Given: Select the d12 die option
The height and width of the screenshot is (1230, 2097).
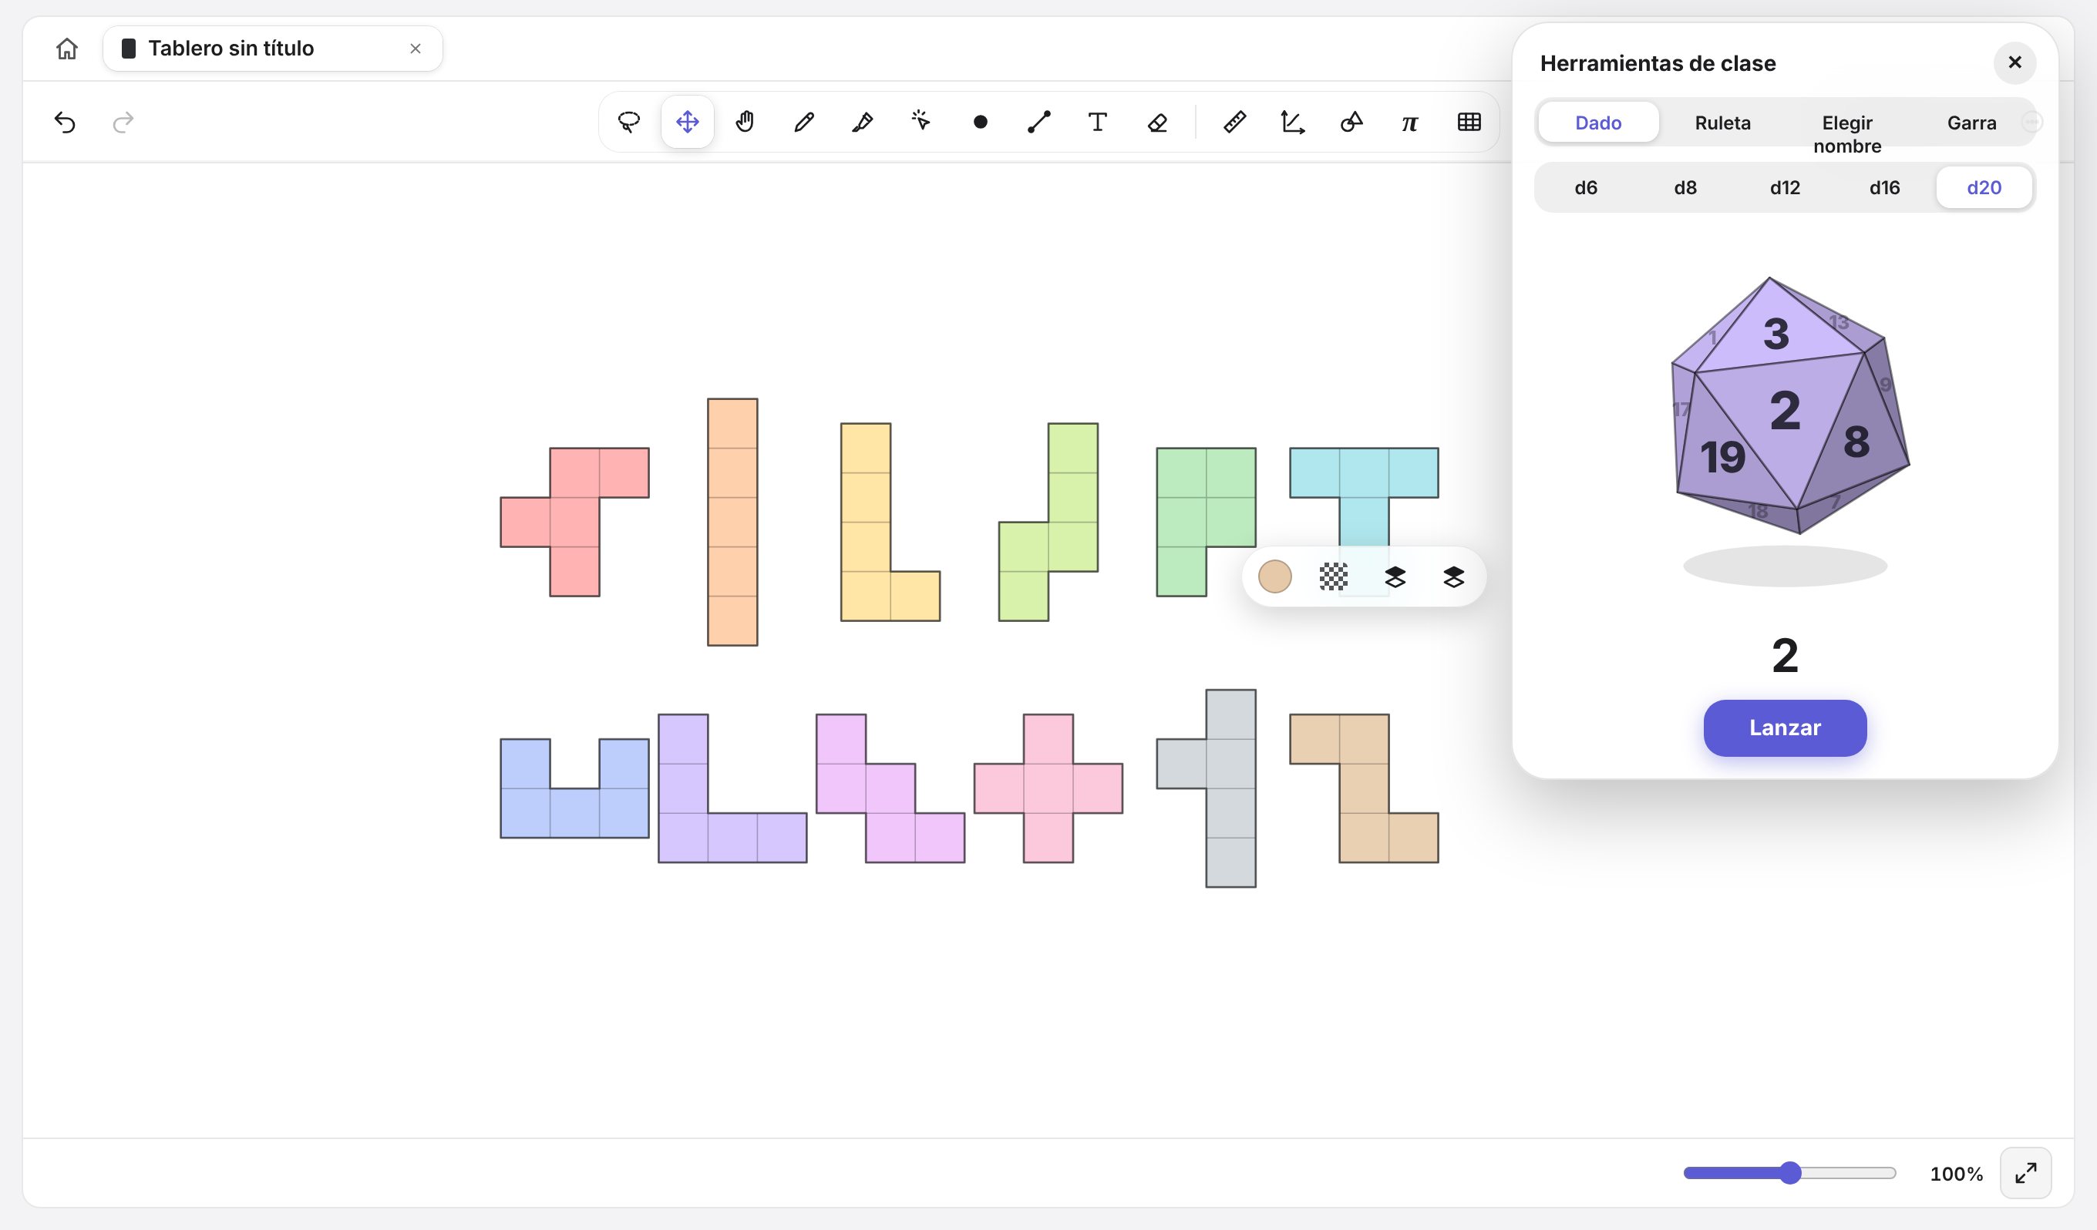Looking at the screenshot, I should pos(1785,187).
